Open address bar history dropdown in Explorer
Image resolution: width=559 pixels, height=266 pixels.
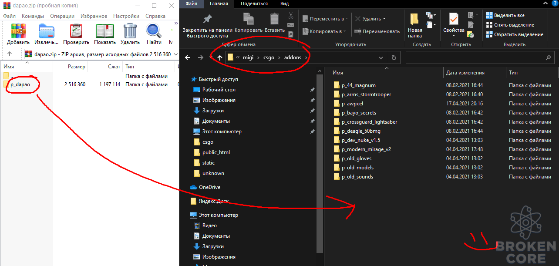pyautogui.click(x=381, y=57)
